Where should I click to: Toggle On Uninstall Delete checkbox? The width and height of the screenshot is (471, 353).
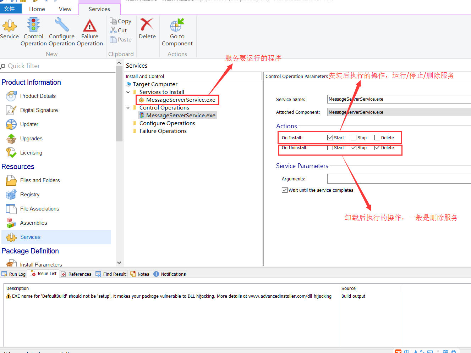point(377,148)
